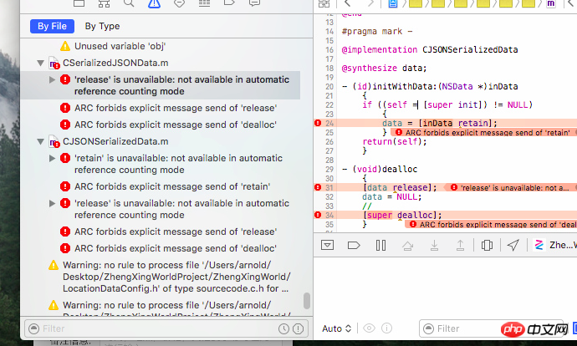
Task: Click 'return(self);' code line
Action: point(395,141)
